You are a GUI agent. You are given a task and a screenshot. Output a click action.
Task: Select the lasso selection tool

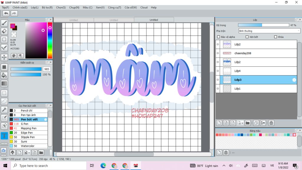click(x=4, y=102)
